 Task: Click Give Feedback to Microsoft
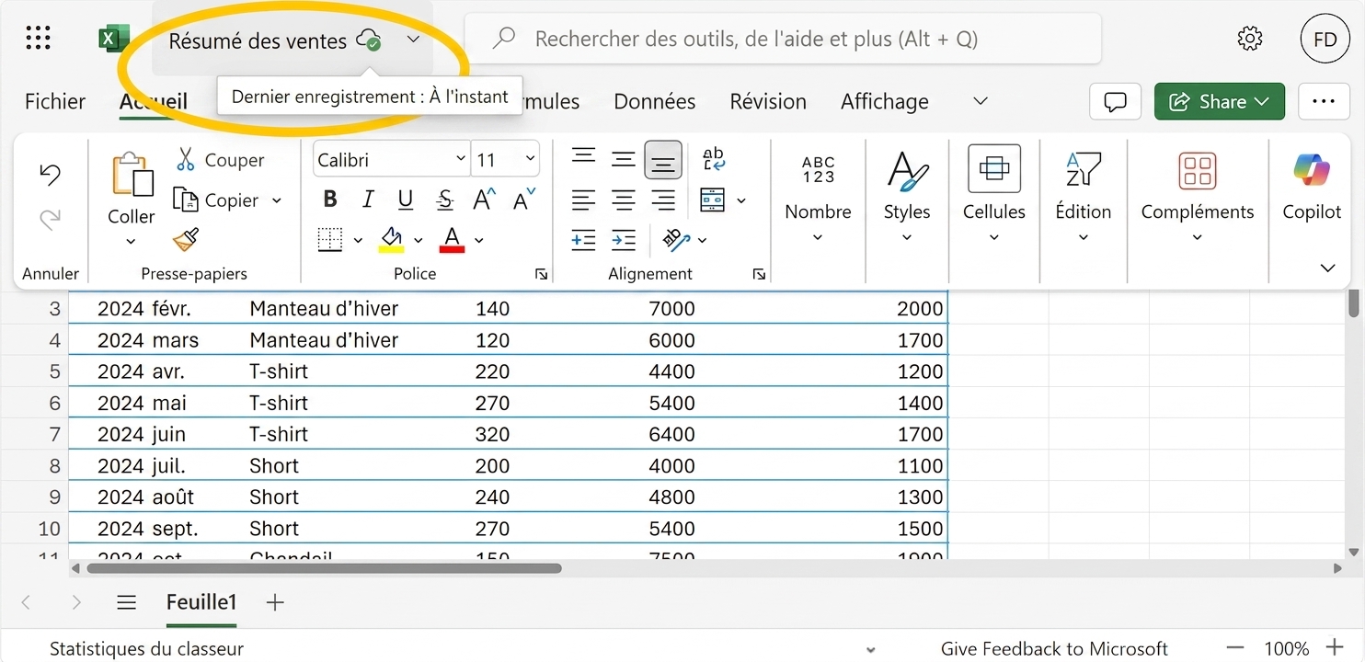[x=1054, y=649]
